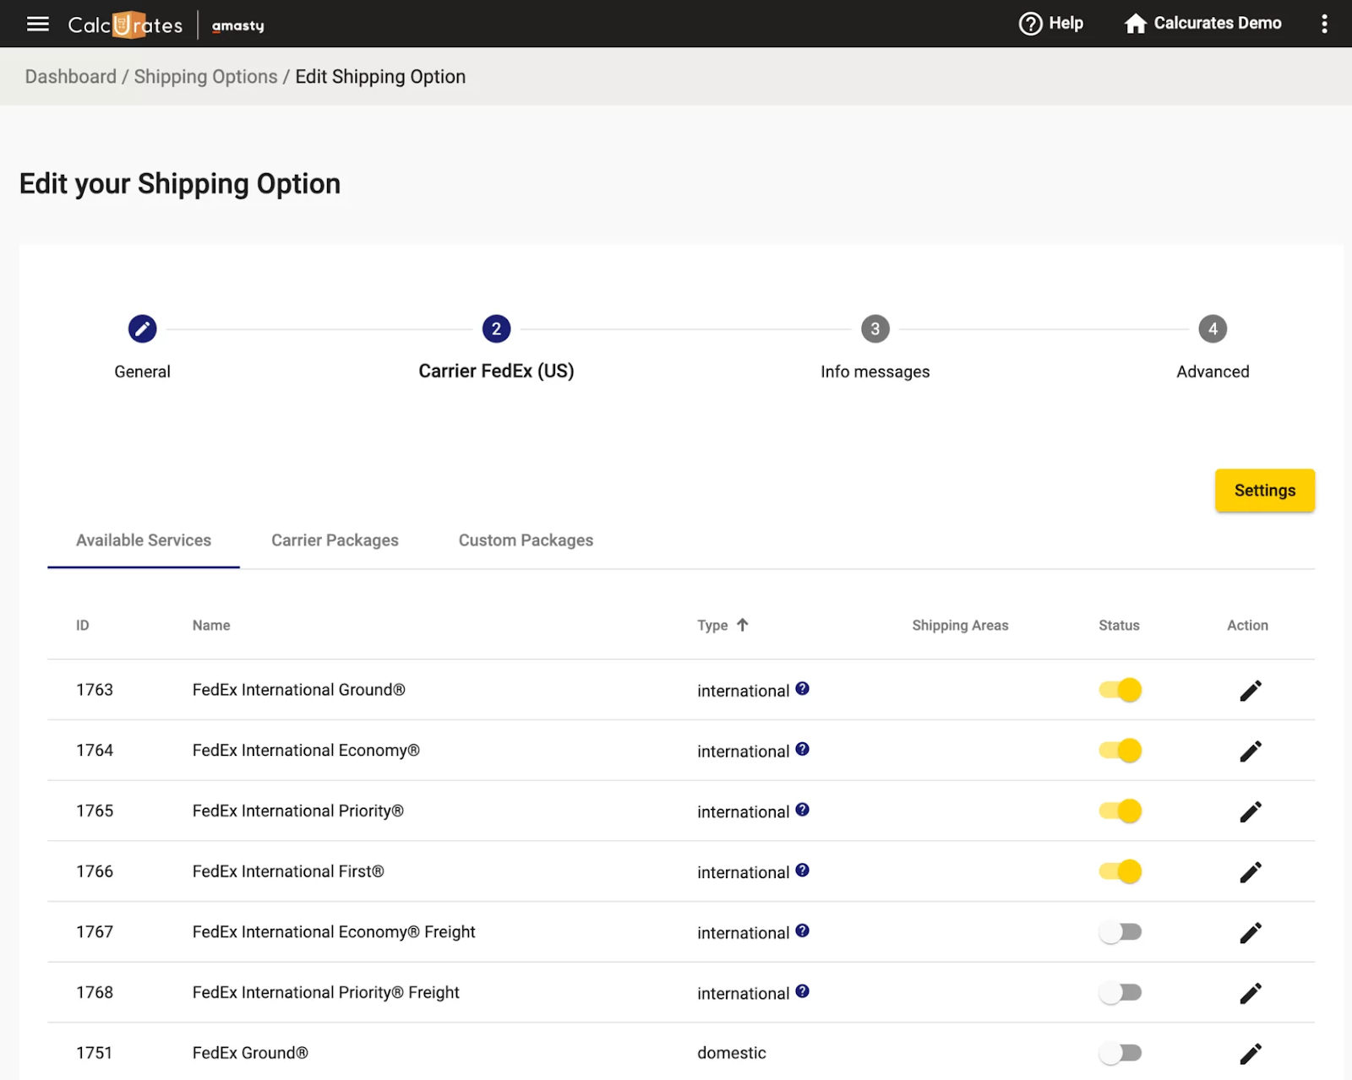Jump to step 4 Advanced
Screen dimensions: 1352x1080
(1212, 329)
